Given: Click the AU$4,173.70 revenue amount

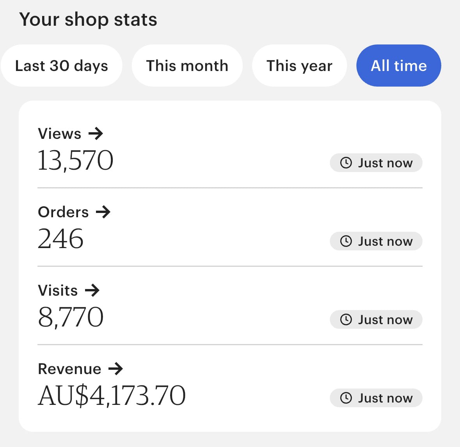Looking at the screenshot, I should coord(112,396).
